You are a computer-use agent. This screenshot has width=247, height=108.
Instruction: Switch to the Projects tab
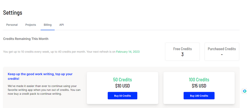(x=31, y=25)
